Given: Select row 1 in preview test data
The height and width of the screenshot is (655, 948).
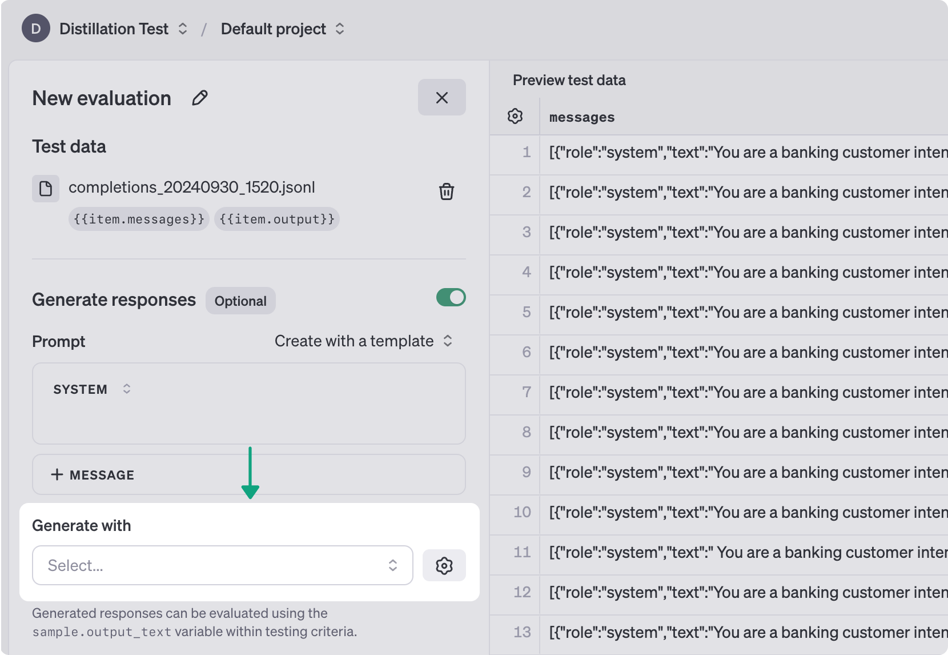Looking at the screenshot, I should tap(742, 153).
